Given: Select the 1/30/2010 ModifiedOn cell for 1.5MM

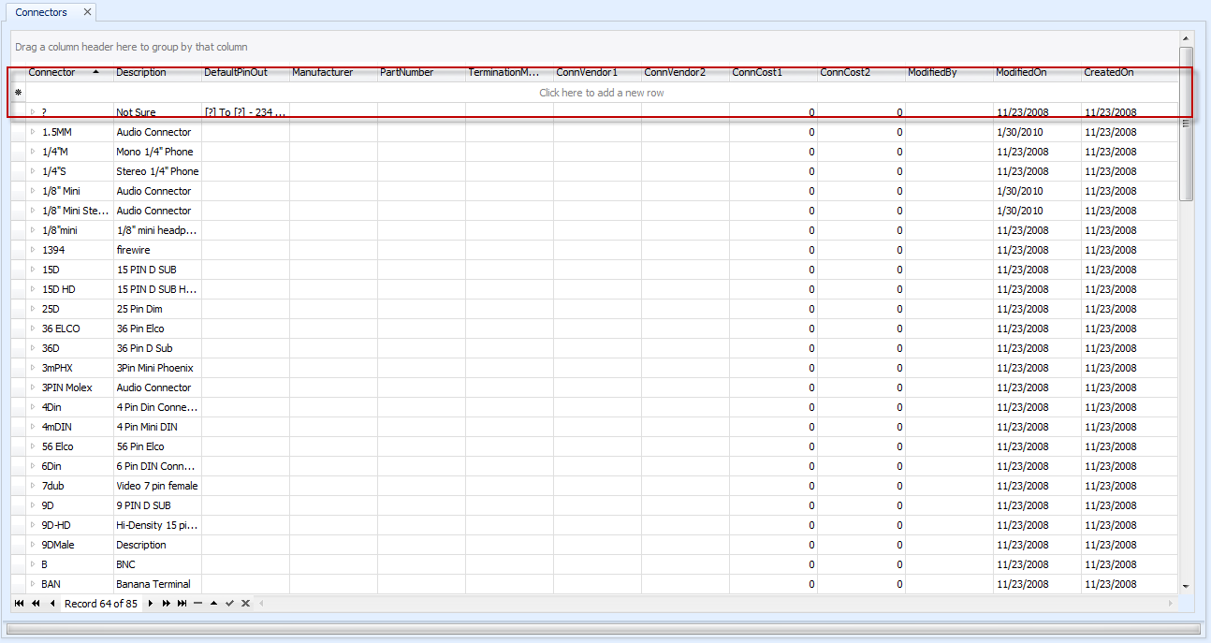Looking at the screenshot, I should (x=1037, y=132).
